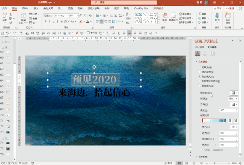Select the oval shape in shapes gallery
The image size is (244, 165).
point(155,14)
